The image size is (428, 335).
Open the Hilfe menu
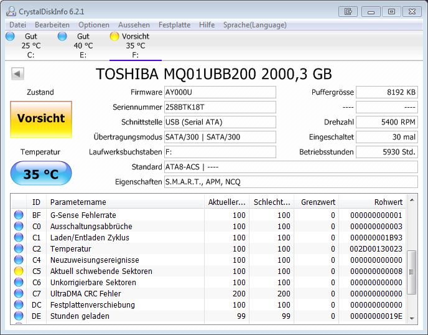click(x=207, y=25)
